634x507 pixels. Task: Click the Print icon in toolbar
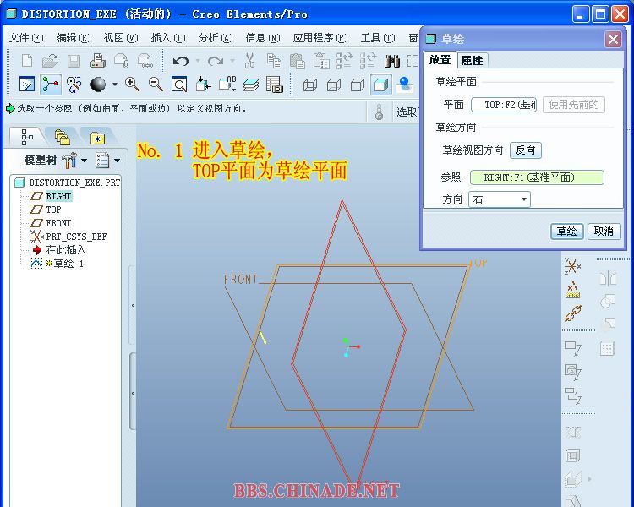click(x=97, y=61)
